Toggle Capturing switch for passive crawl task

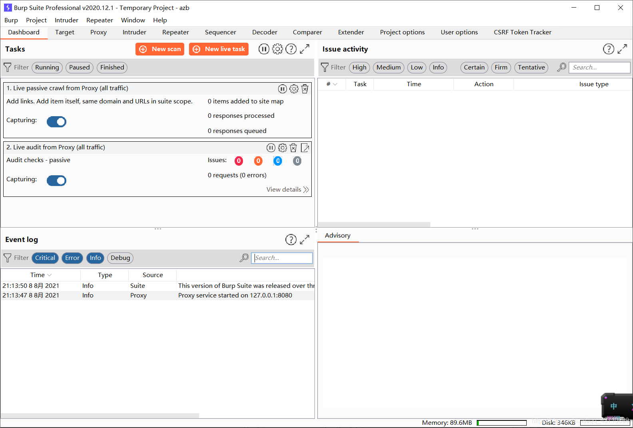pyautogui.click(x=56, y=121)
